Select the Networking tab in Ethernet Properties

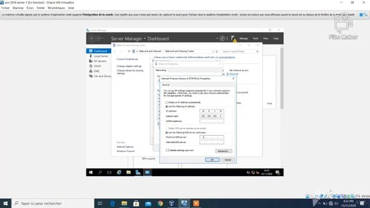(x=161, y=70)
